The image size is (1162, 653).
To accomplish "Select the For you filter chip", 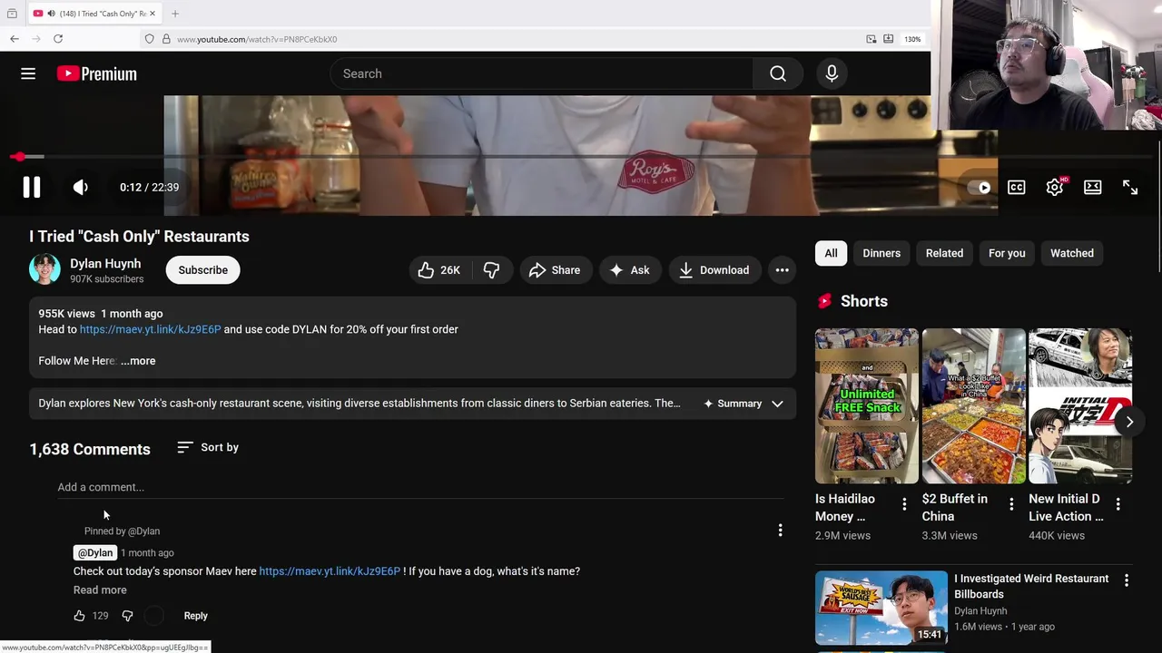I will pos(1007,253).
